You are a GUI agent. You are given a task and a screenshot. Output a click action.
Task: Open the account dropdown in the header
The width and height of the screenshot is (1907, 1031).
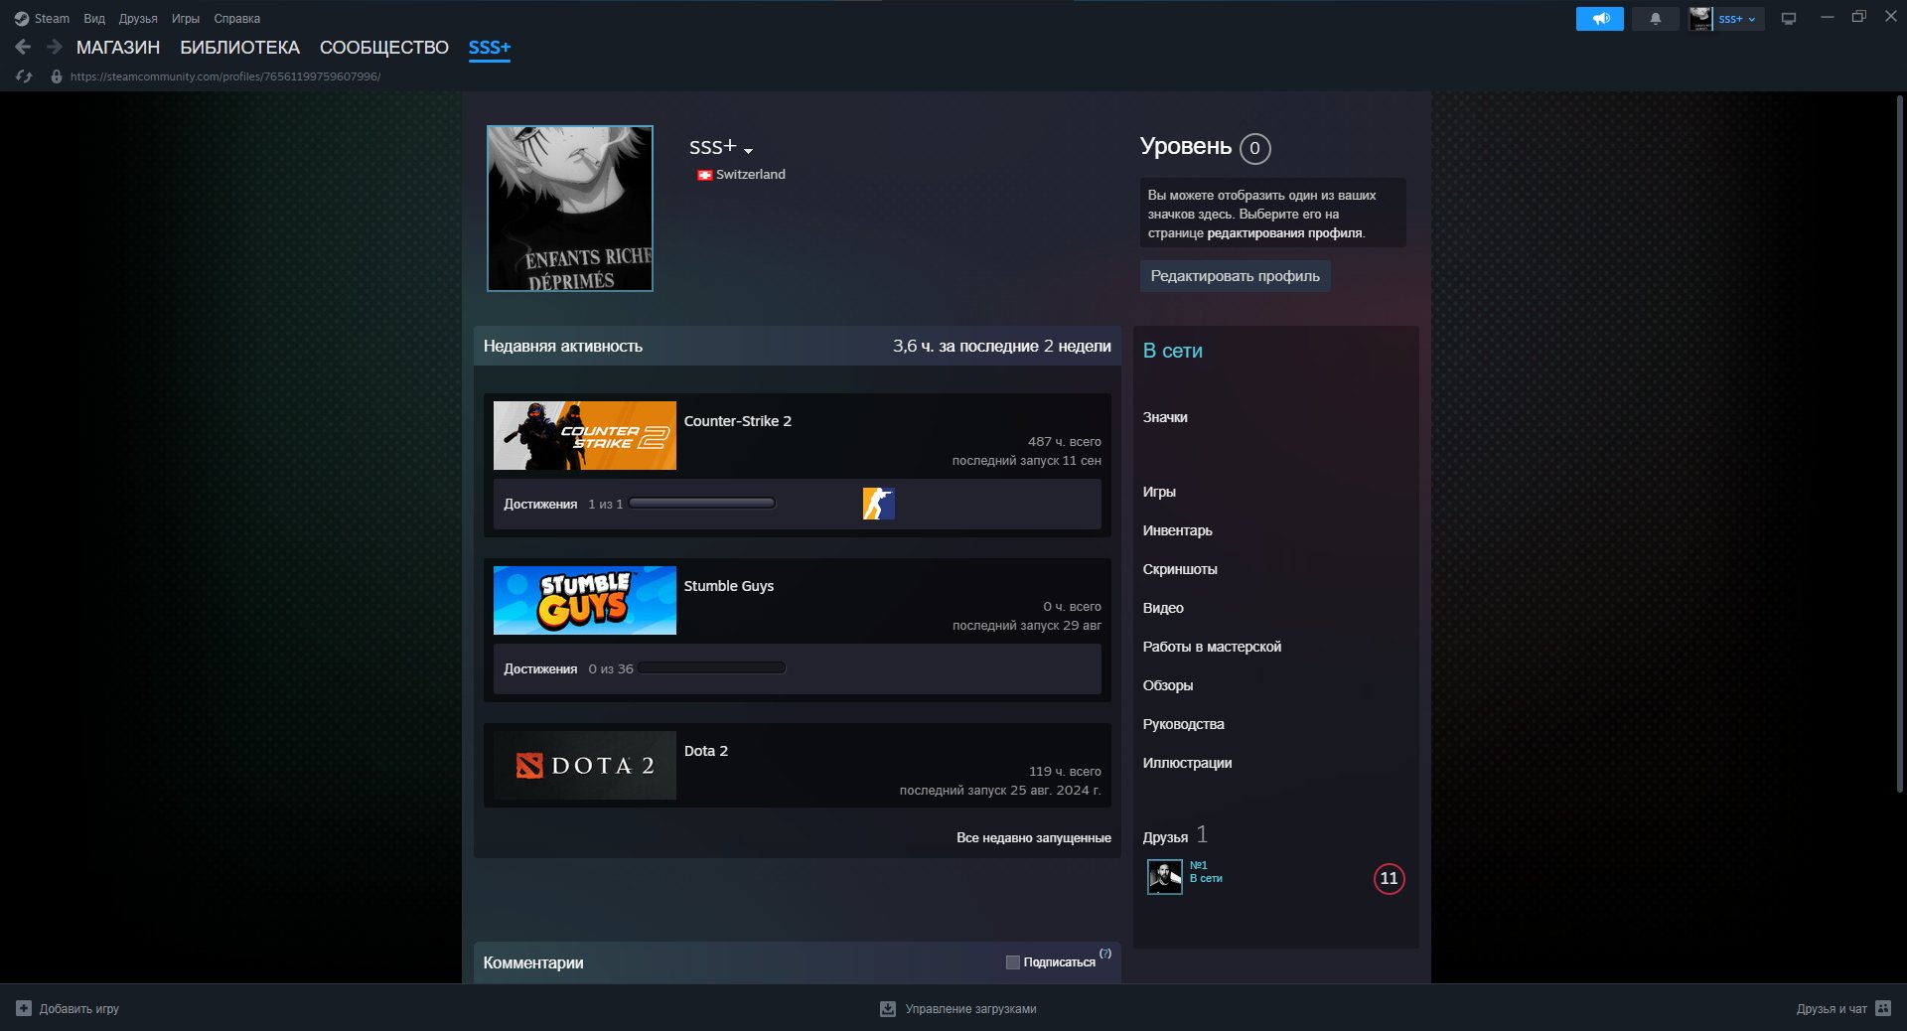coord(1738,19)
